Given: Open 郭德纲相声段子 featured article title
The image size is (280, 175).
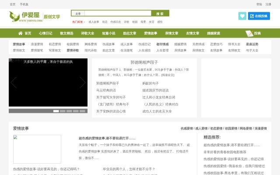Looking at the screenshot, I should (x=144, y=63).
